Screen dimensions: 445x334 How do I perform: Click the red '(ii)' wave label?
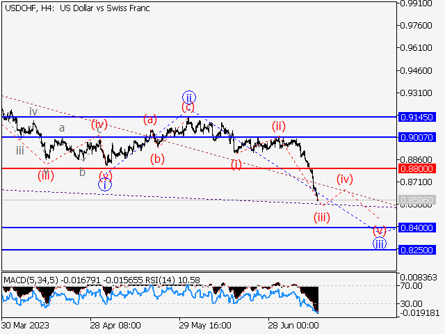[x=279, y=126]
